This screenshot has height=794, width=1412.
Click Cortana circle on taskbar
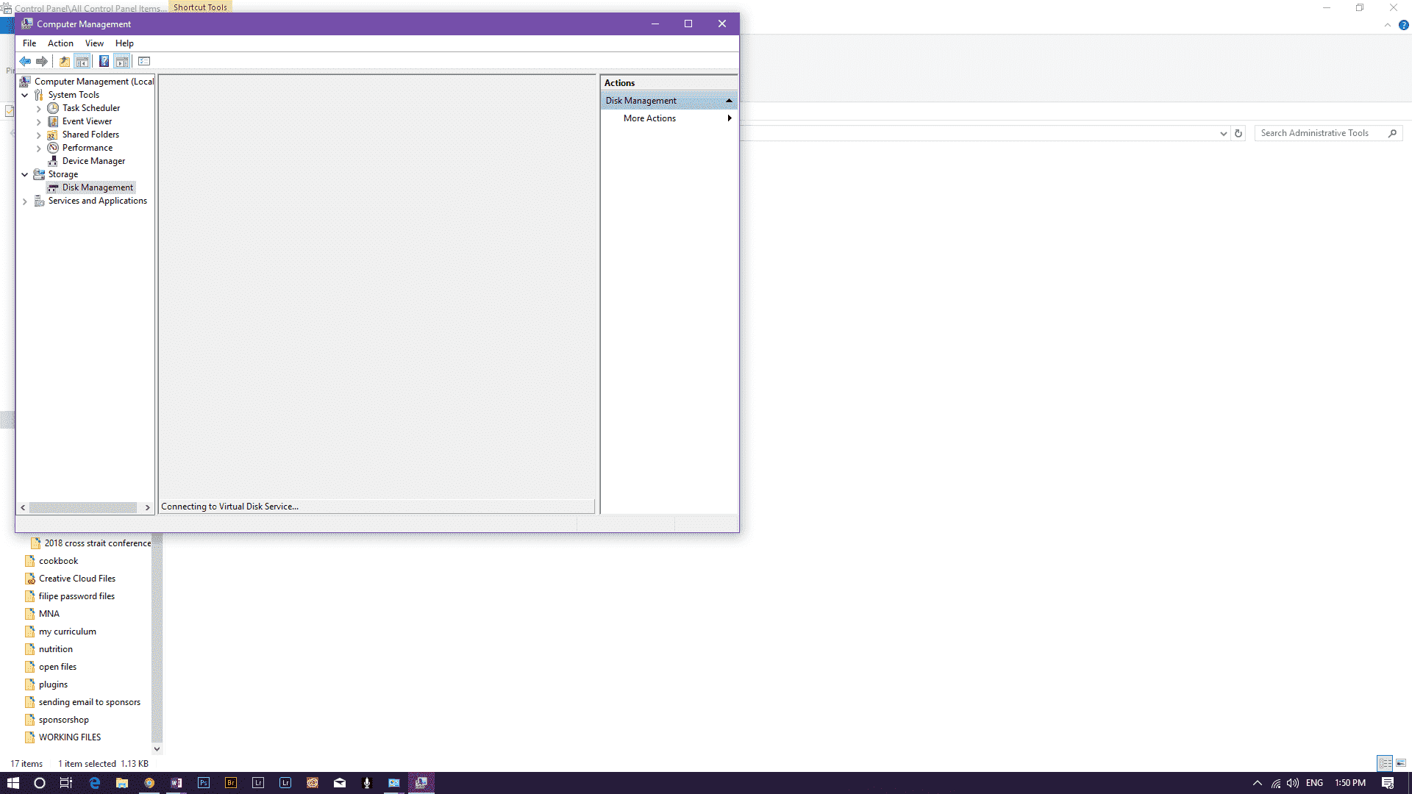click(40, 783)
